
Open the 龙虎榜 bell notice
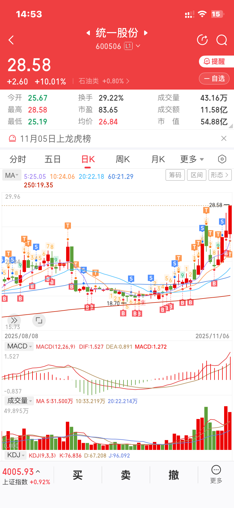[12, 138]
